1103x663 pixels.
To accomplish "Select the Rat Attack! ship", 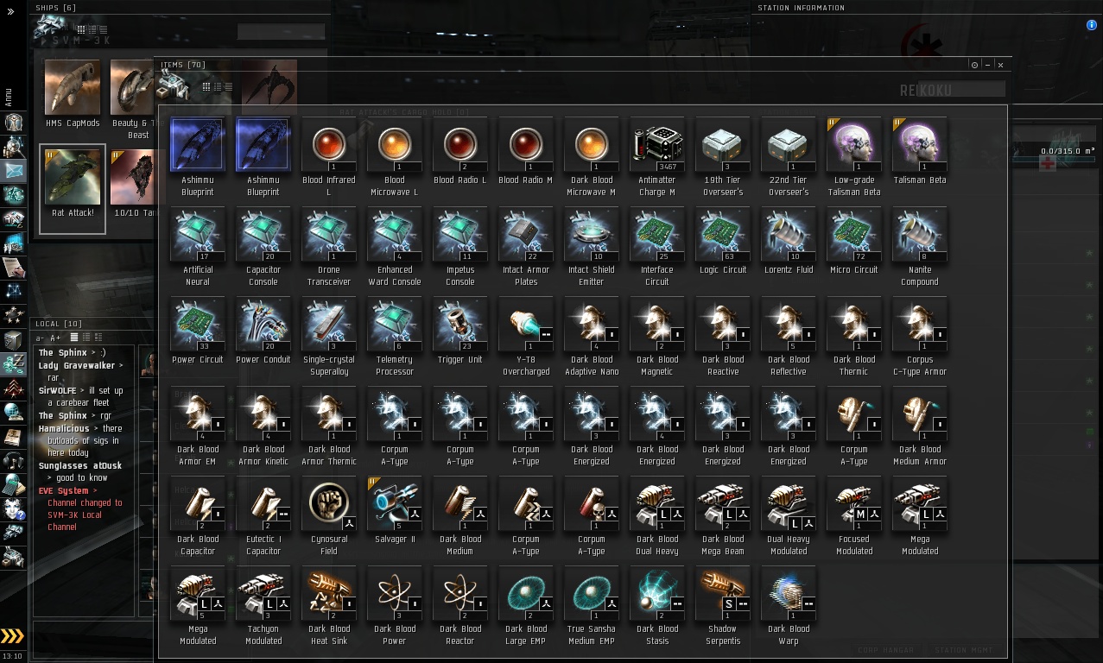I will point(73,189).
